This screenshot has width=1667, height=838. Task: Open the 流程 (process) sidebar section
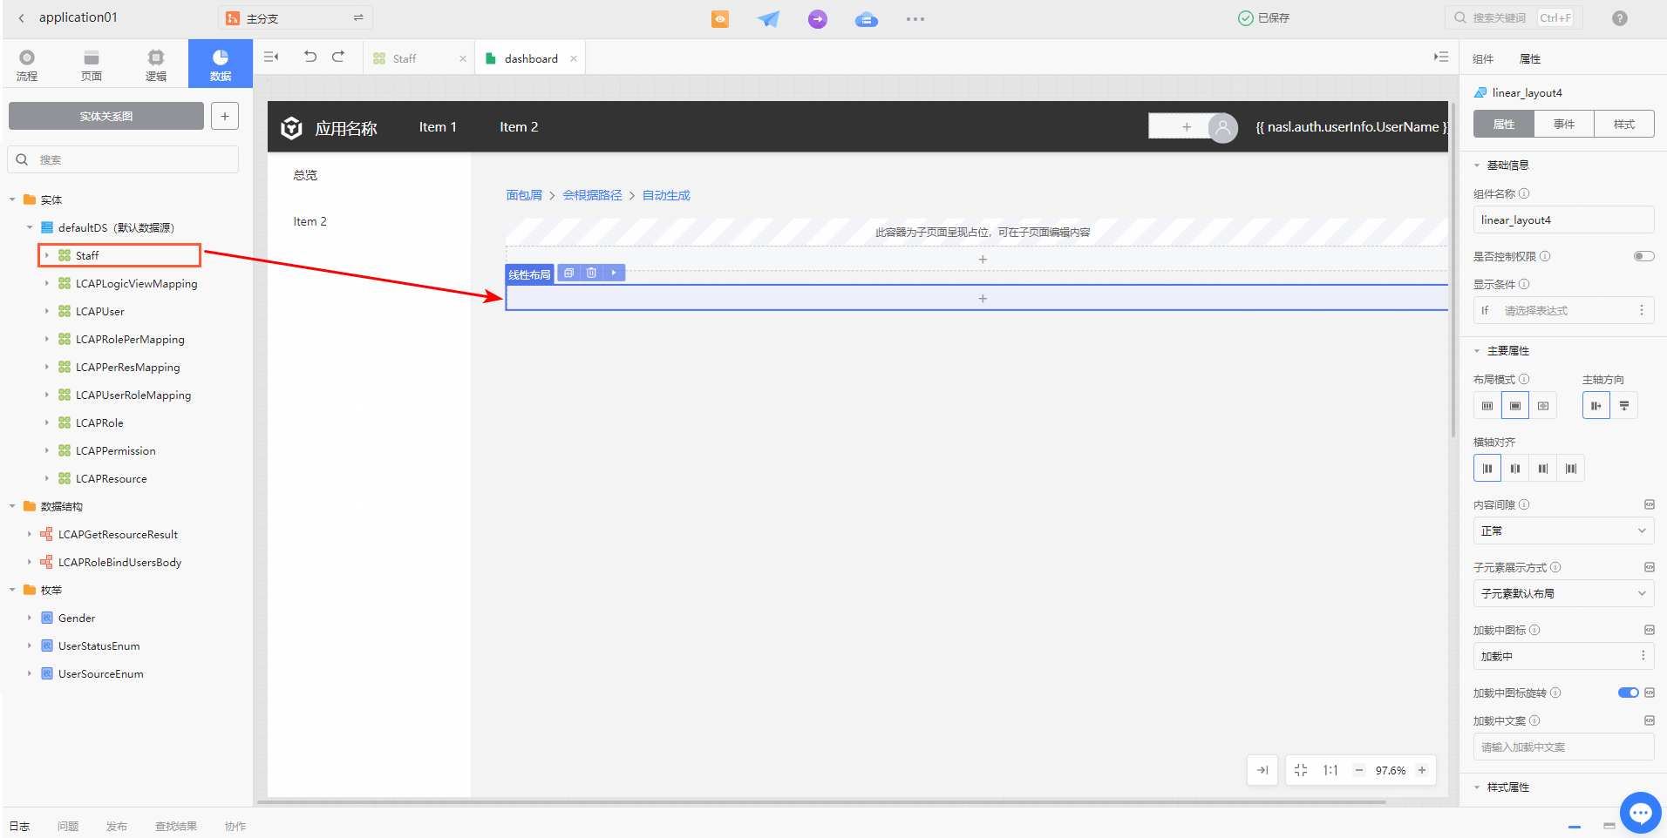point(27,64)
